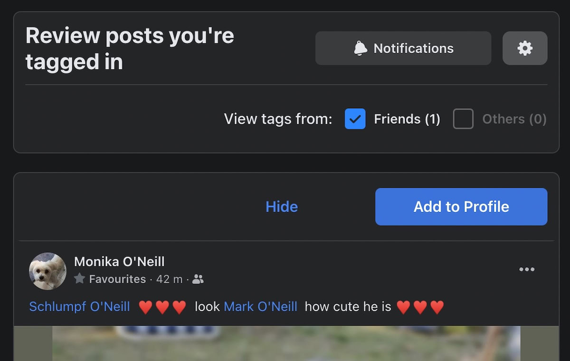Open the three-dot post options menu
The width and height of the screenshot is (570, 361).
point(527,269)
